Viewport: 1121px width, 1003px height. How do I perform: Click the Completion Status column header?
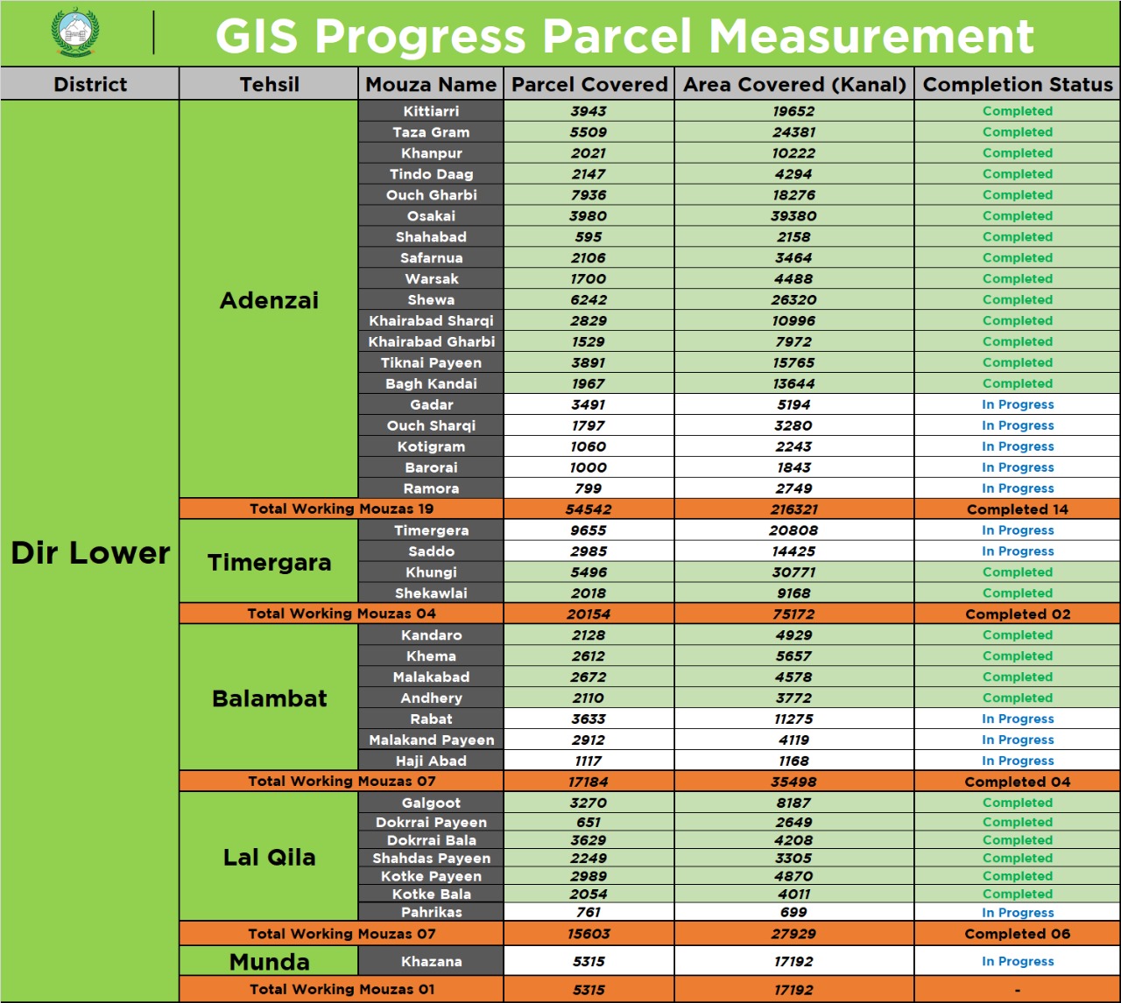tap(1018, 85)
